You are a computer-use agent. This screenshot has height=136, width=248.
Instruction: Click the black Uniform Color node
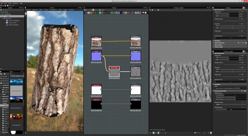pos(96,104)
